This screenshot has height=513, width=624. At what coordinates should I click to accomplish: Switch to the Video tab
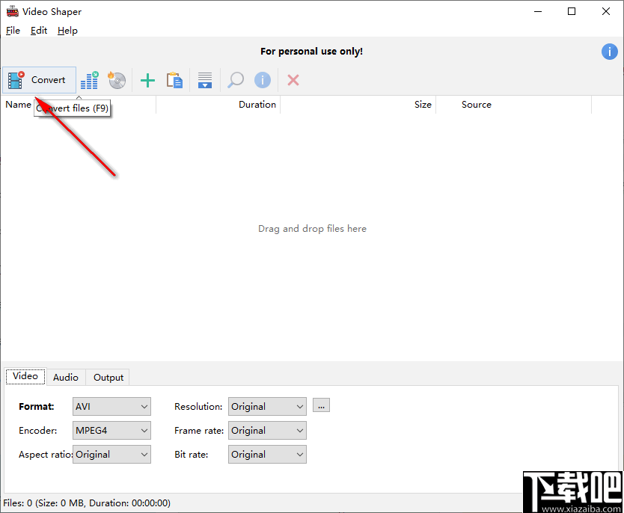[x=25, y=376]
